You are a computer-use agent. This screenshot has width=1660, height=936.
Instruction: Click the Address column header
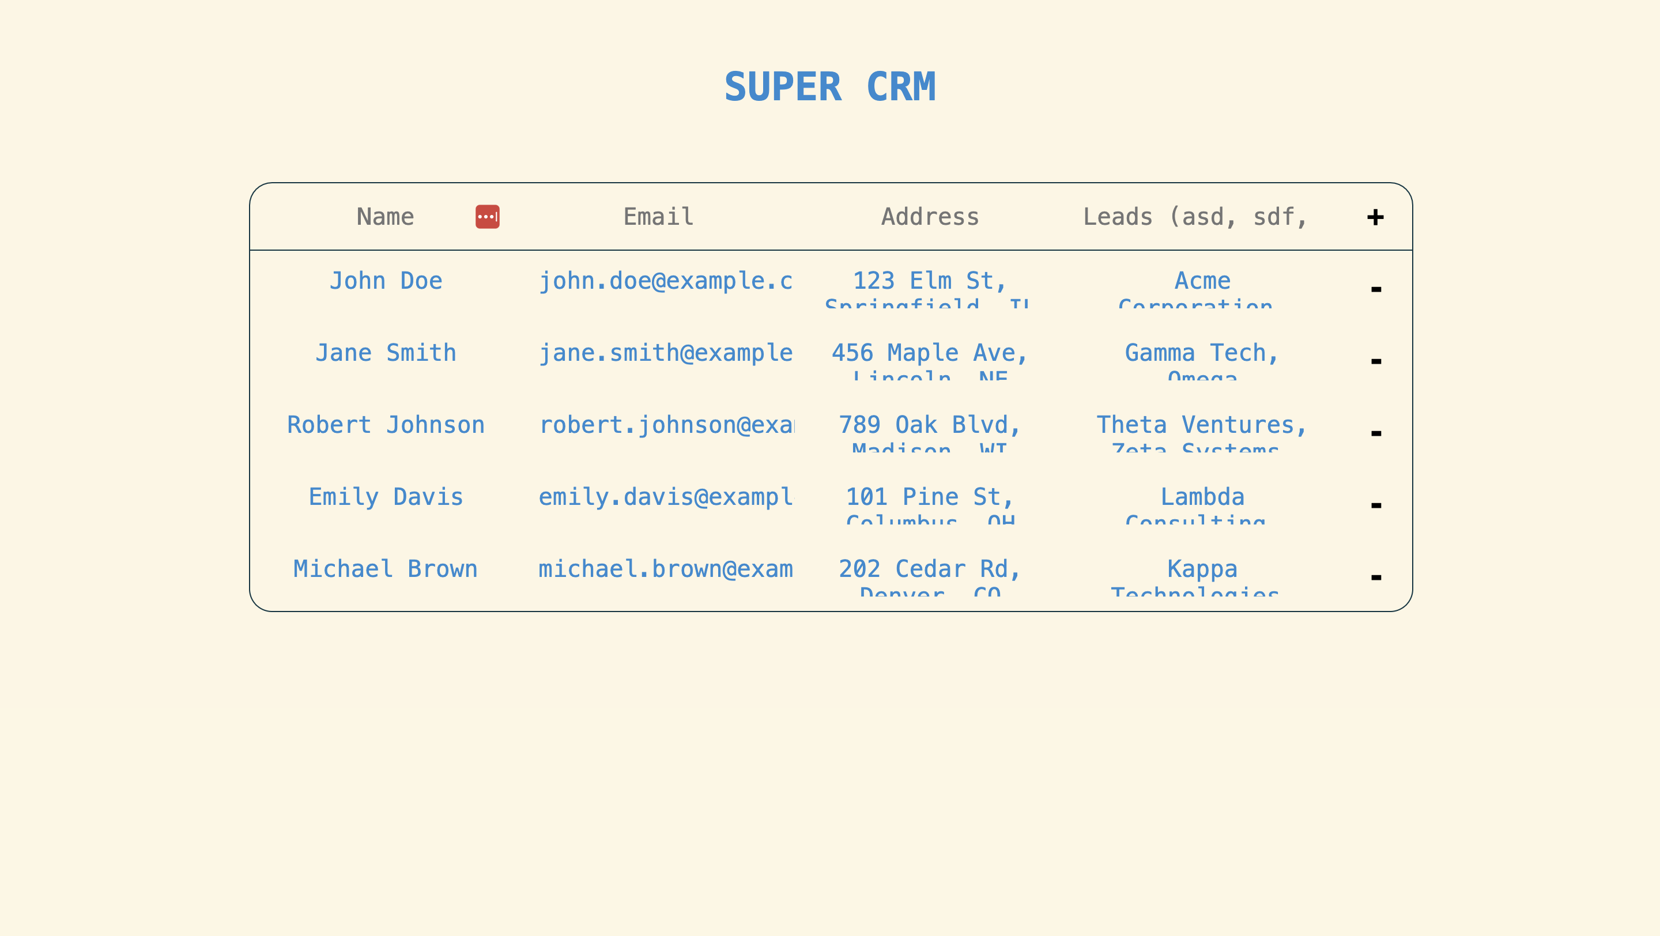tap(929, 217)
